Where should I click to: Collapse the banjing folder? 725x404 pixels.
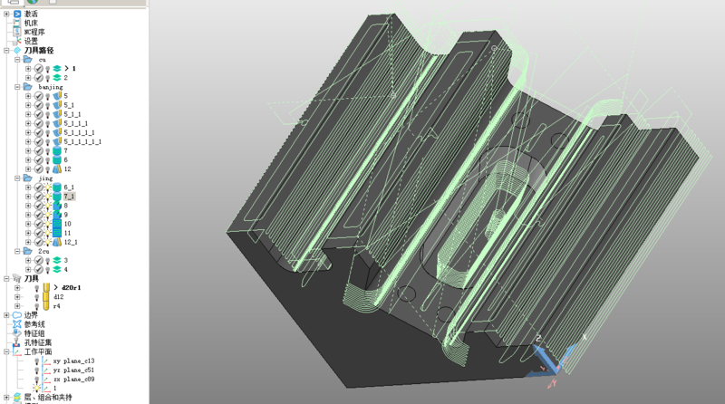pyautogui.click(x=17, y=87)
